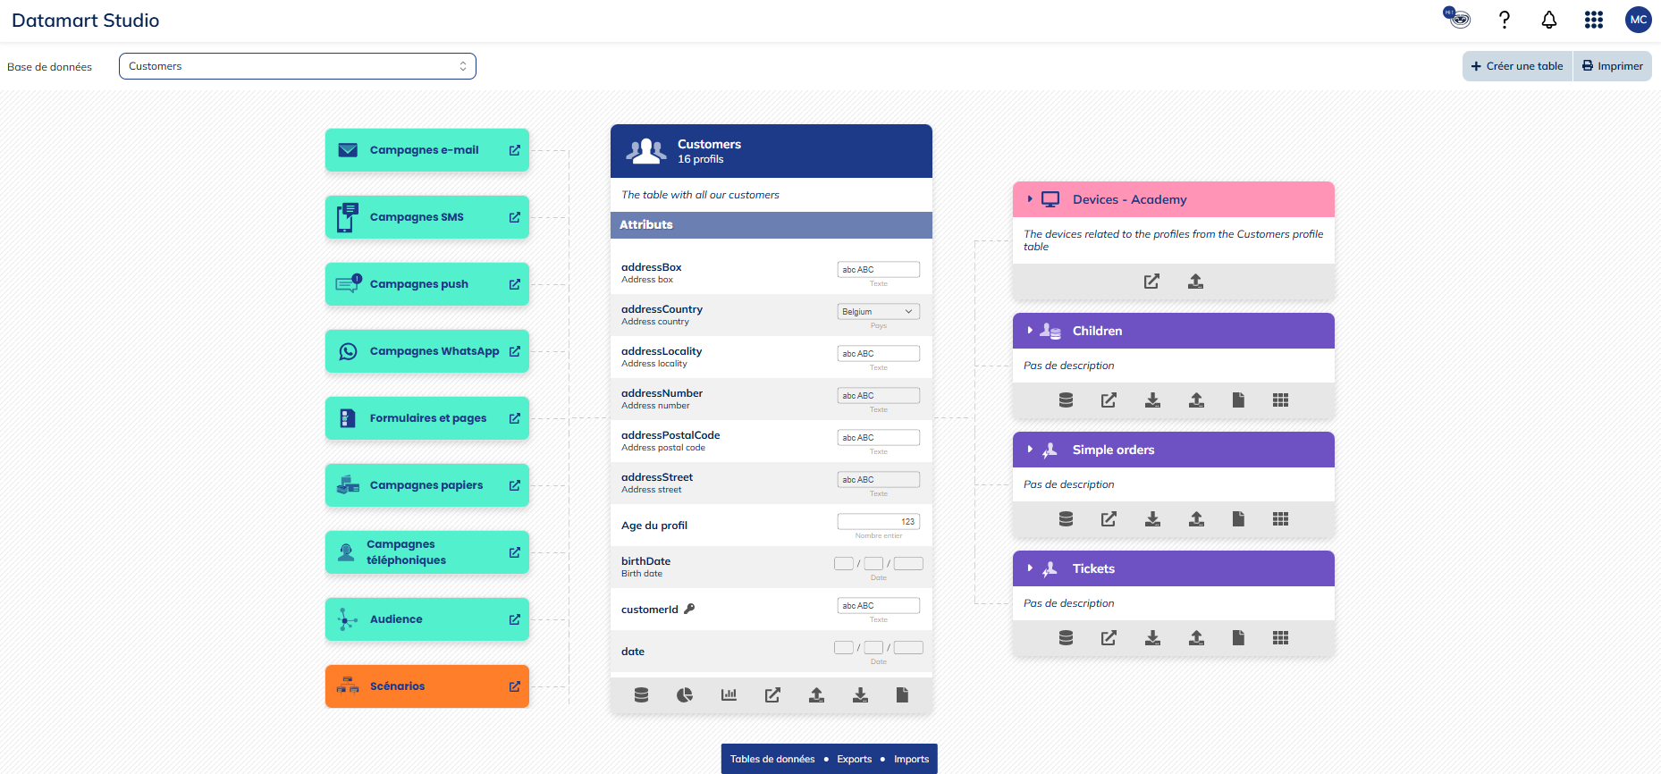
Task: Open the apps grid menu icon
Action: coord(1594,20)
